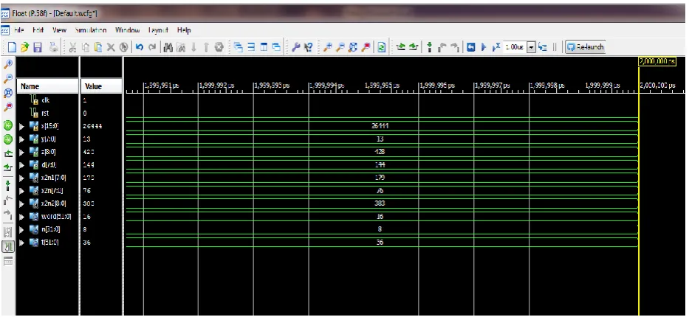The width and height of the screenshot is (689, 317).
Task: Open the Edit menu
Action: point(38,30)
